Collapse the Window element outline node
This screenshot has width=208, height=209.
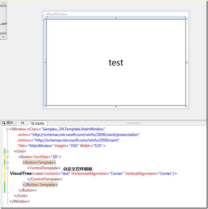(x=7, y=129)
